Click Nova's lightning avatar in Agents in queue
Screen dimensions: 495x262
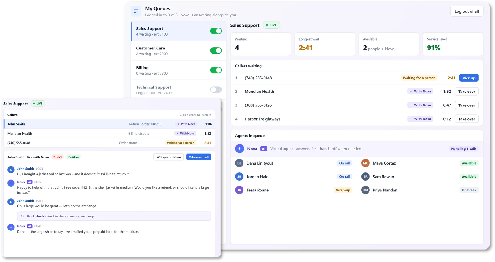click(x=239, y=149)
